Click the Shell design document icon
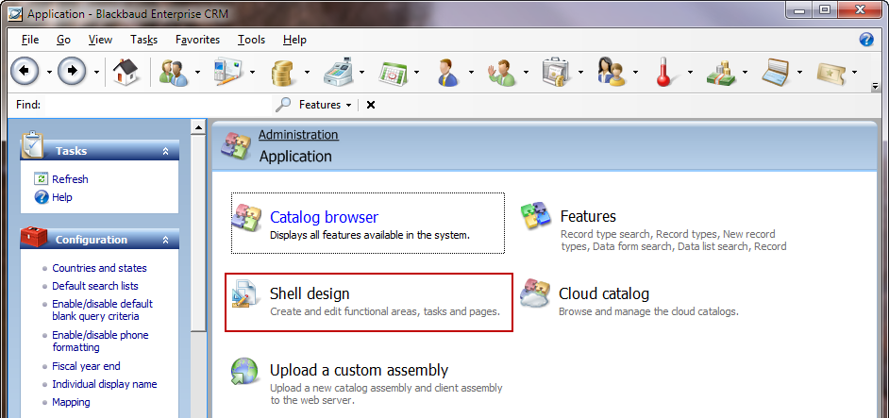Image resolution: width=889 pixels, height=418 pixels. click(x=247, y=293)
